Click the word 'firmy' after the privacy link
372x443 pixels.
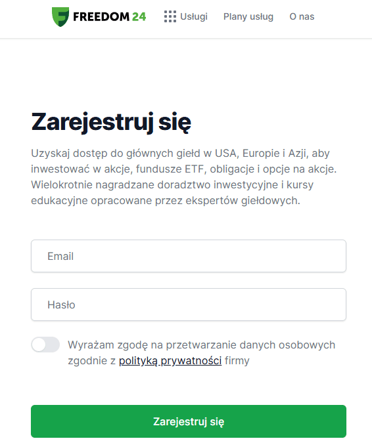tap(237, 361)
